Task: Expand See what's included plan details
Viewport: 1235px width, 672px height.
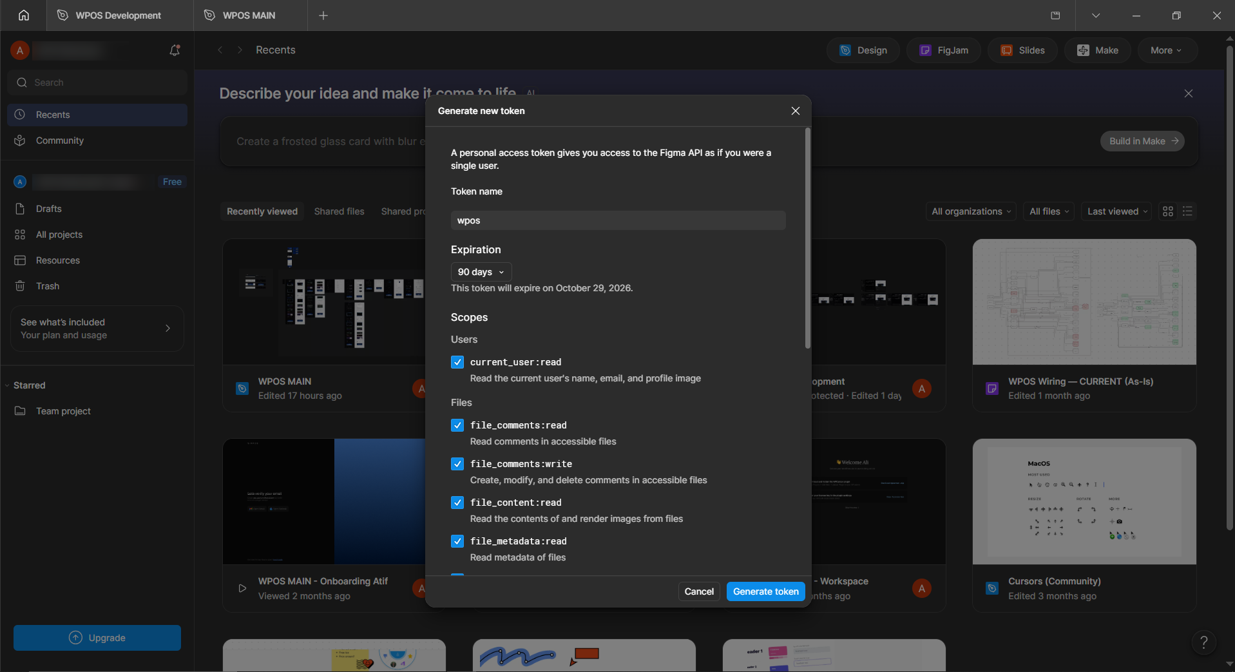Action: pyautogui.click(x=97, y=329)
